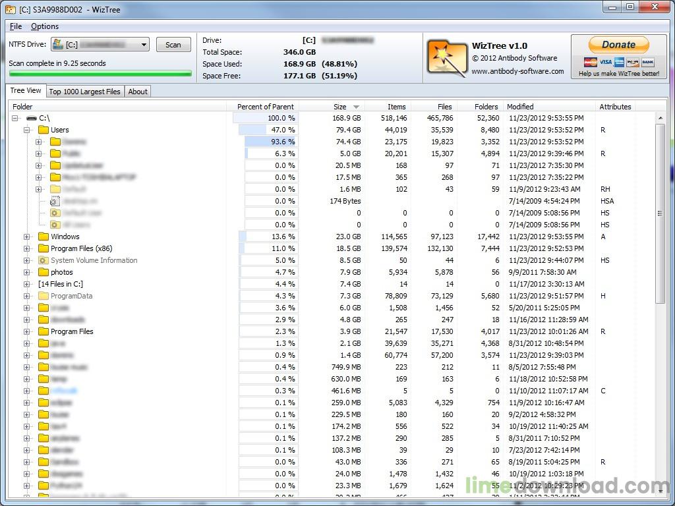Switch to the About tab
The width and height of the screenshot is (675, 506).
coord(138,92)
